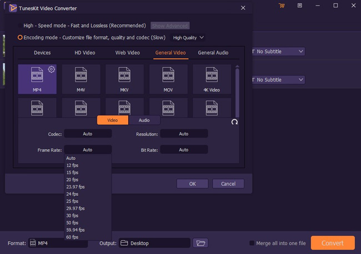Switch to the General Audio tab
361x254 pixels.
coord(213,53)
